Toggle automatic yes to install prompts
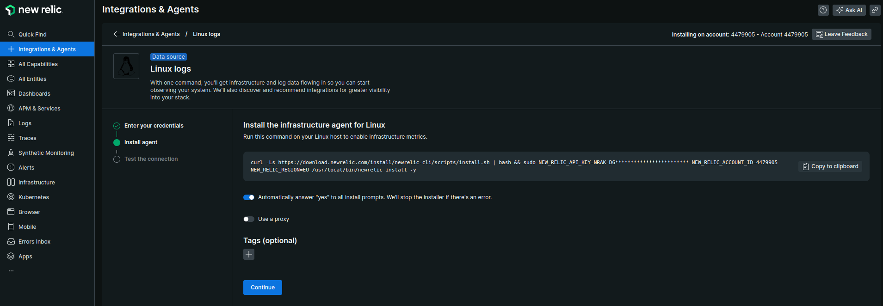This screenshot has height=306, width=883. point(249,197)
